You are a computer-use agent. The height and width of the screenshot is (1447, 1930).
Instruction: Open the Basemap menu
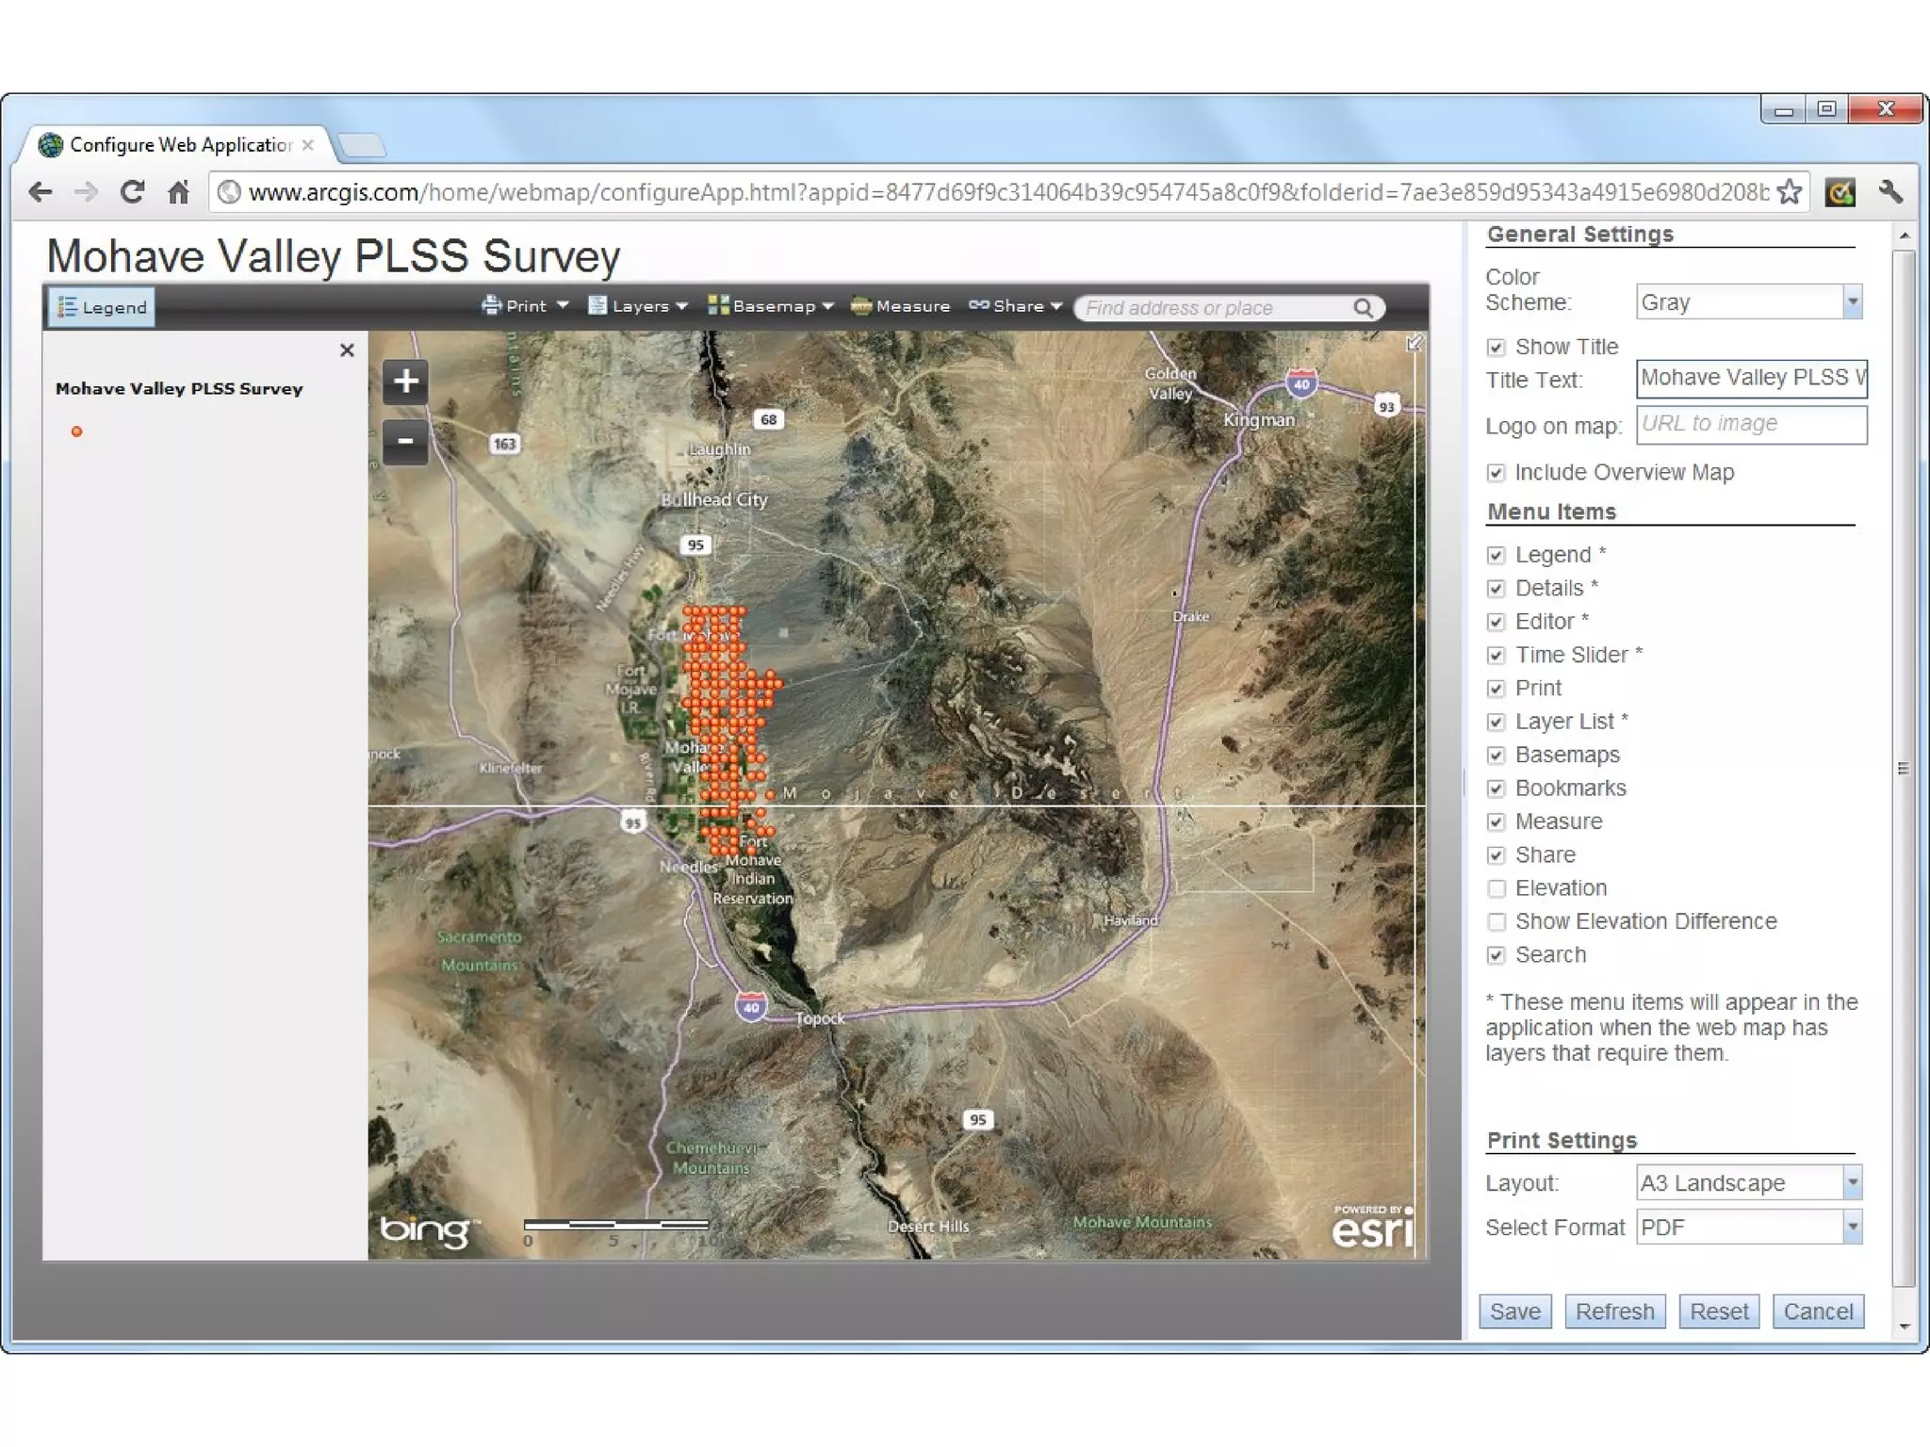click(771, 306)
